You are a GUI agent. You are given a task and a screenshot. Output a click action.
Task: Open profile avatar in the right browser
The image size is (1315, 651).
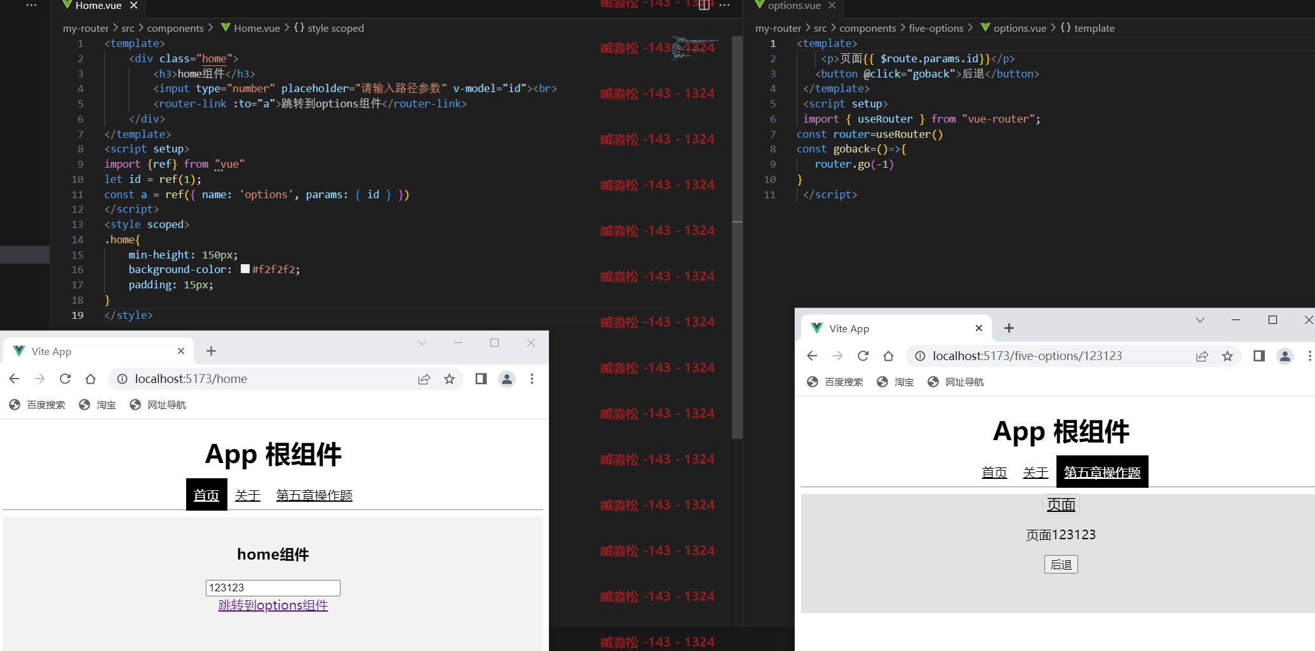[1285, 356]
